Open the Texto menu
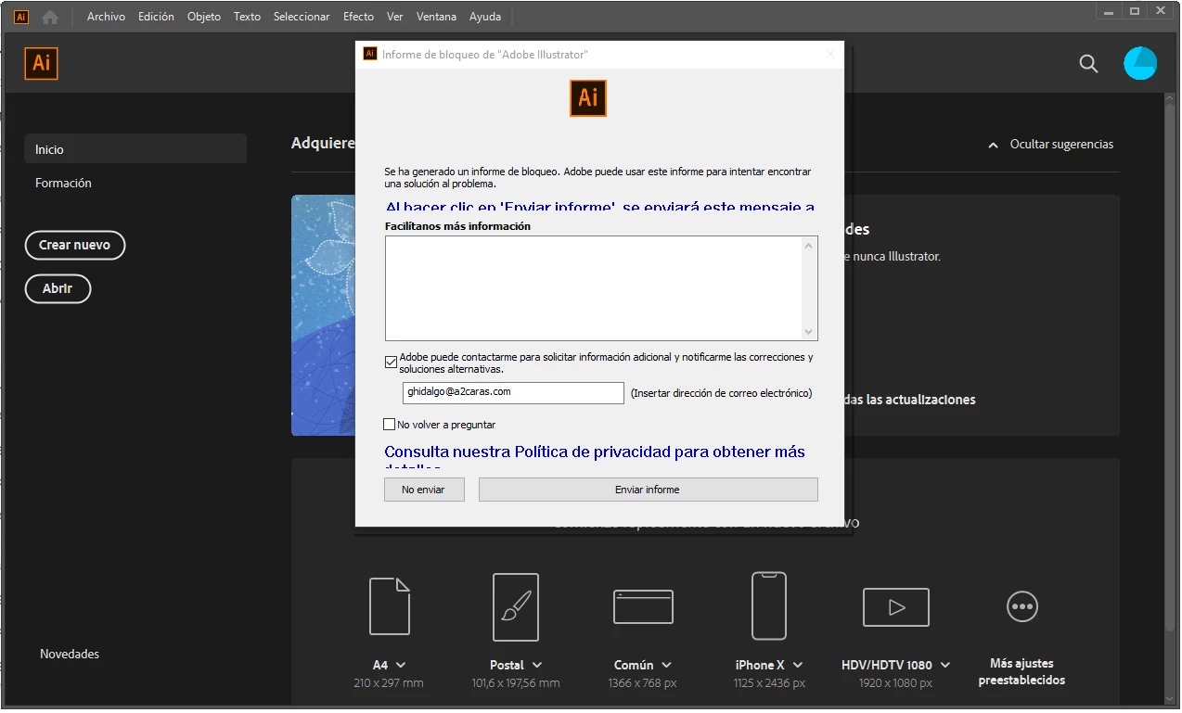This screenshot has width=1182, height=713. tap(247, 17)
